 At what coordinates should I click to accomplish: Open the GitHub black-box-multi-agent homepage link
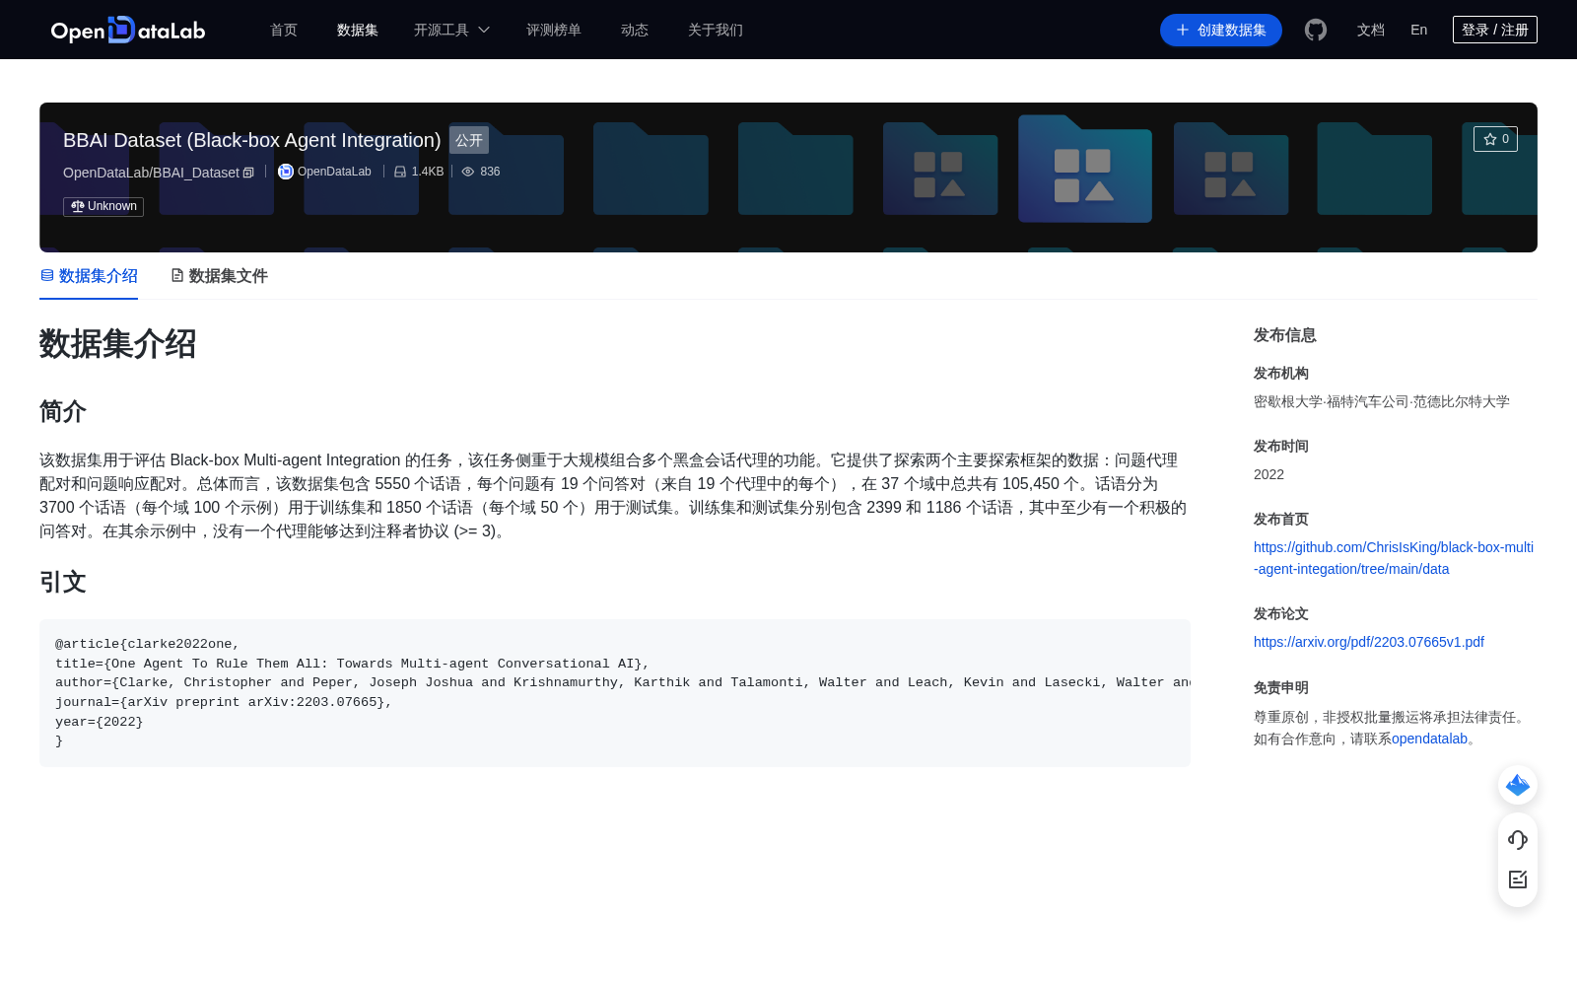(x=1394, y=558)
